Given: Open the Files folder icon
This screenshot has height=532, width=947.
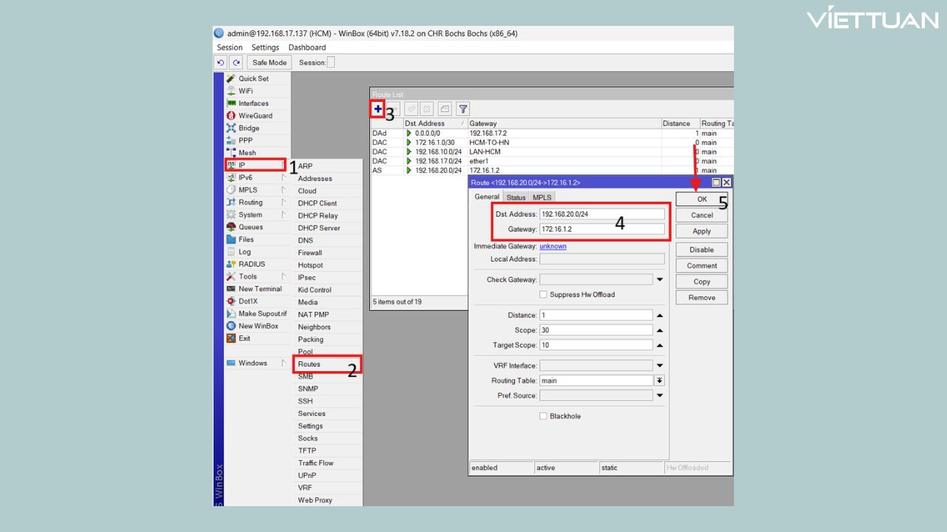Looking at the screenshot, I should 231,239.
